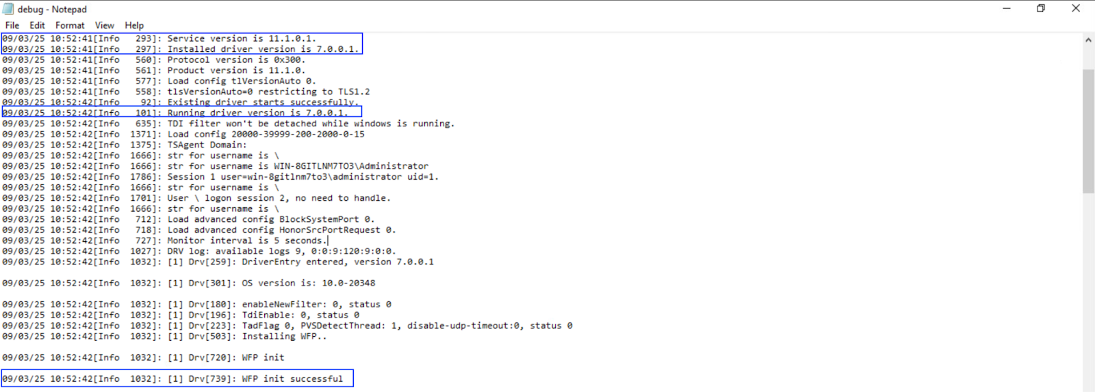
Task: Click line with 'WIN-8GITLNM7TO3\Administrator'
Action: (216, 166)
